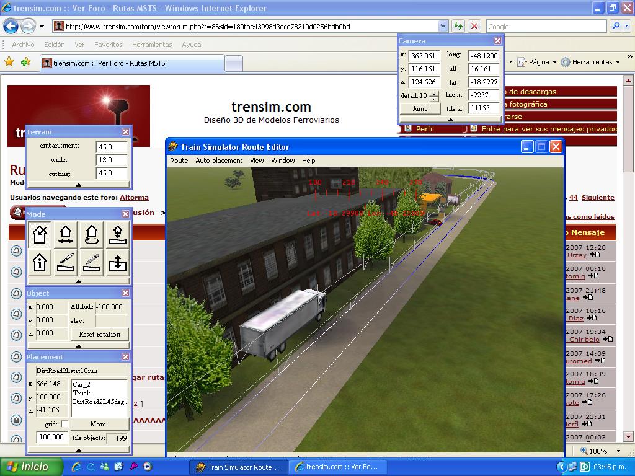Select the object selection mode icon

pos(40,234)
